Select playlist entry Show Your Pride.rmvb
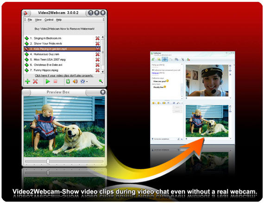Screen dimensions: 264x203 pos(62,44)
